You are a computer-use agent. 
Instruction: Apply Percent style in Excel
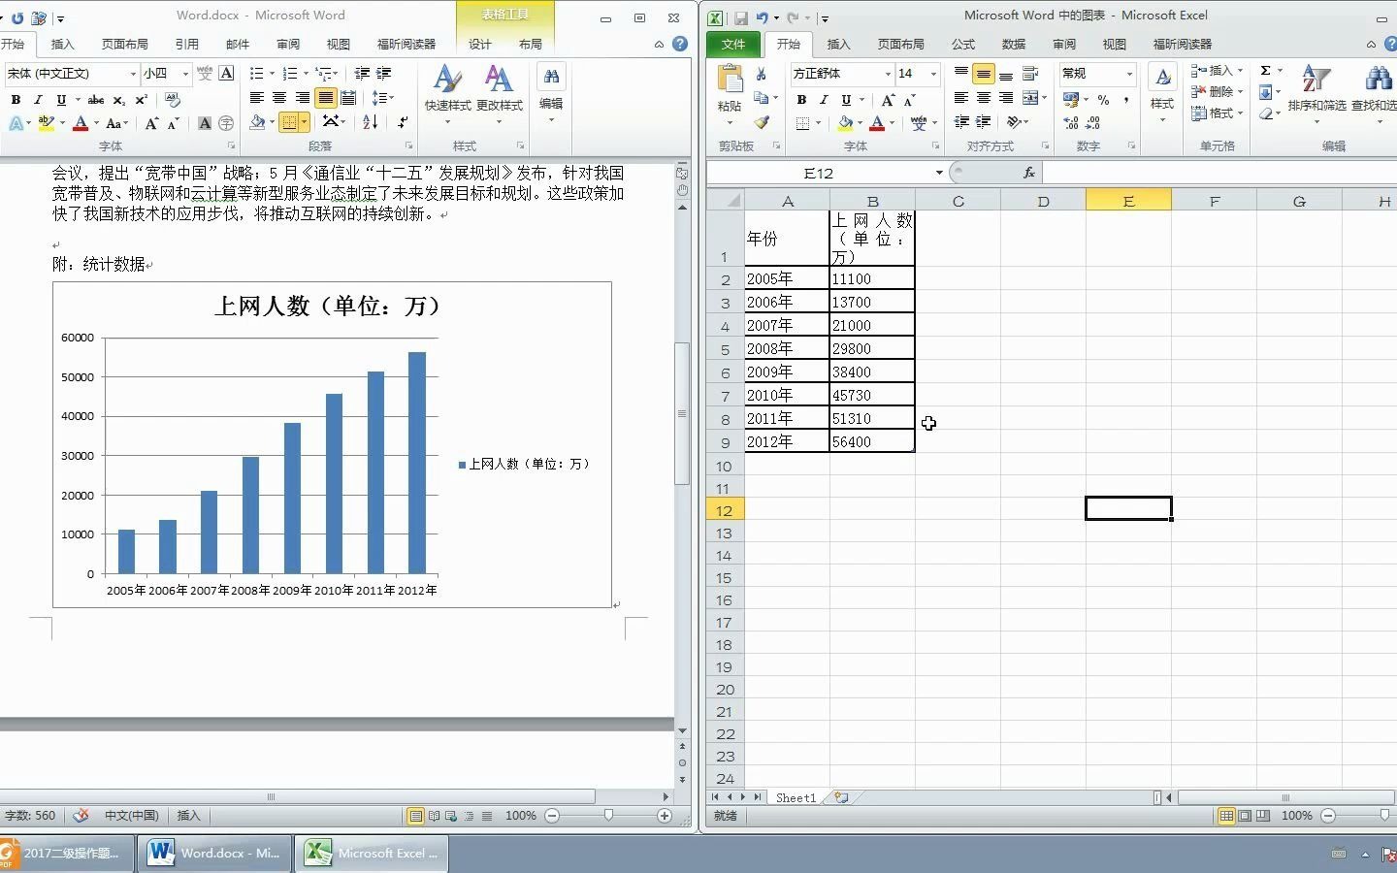click(x=1102, y=98)
